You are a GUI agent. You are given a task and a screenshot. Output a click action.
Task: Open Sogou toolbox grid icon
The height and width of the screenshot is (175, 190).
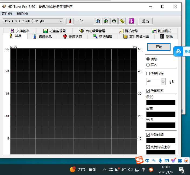tap(180, 161)
